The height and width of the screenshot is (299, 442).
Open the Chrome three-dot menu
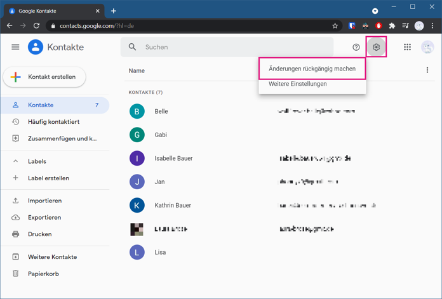[x=432, y=26]
